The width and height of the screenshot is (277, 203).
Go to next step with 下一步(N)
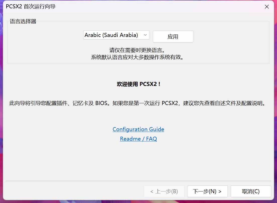pyautogui.click(x=207, y=191)
